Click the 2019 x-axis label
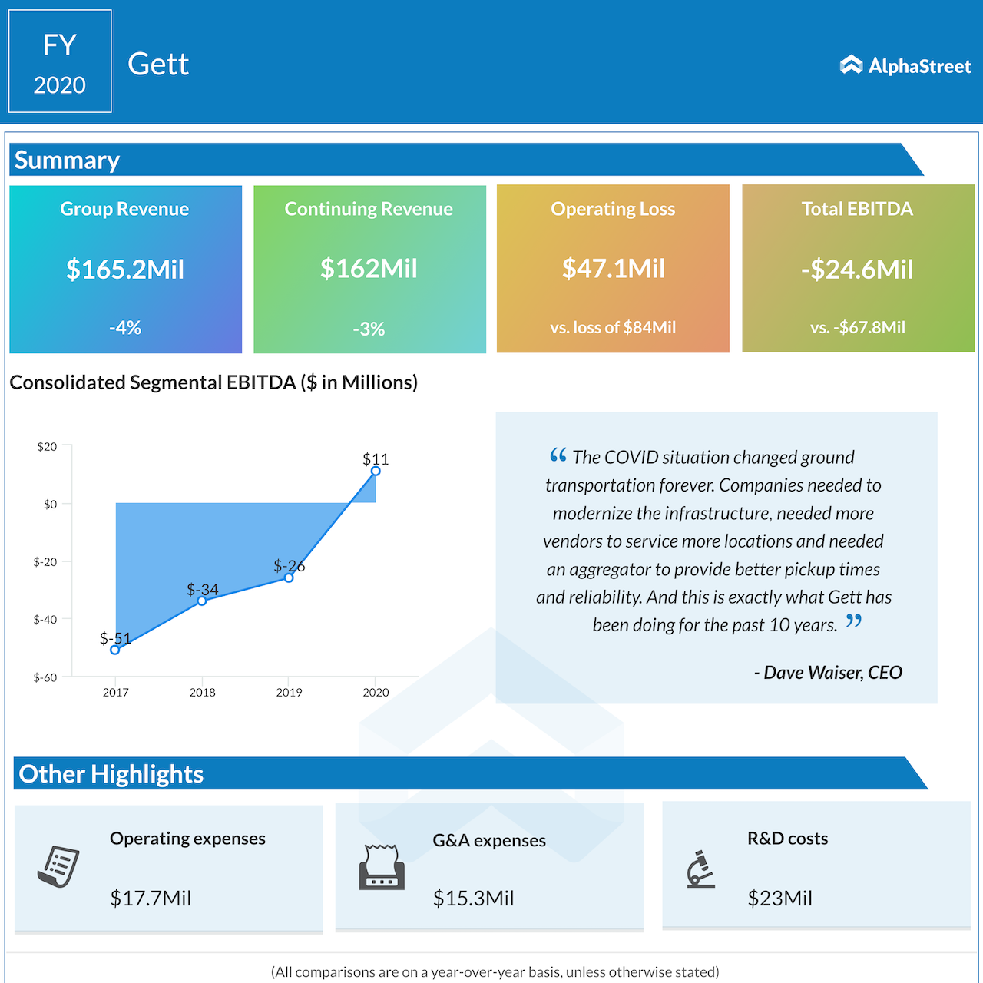Image resolution: width=983 pixels, height=983 pixels. pos(290,692)
